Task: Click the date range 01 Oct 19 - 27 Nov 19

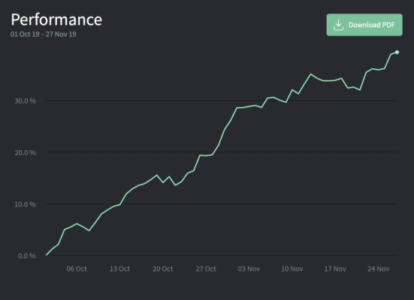Action: [44, 34]
